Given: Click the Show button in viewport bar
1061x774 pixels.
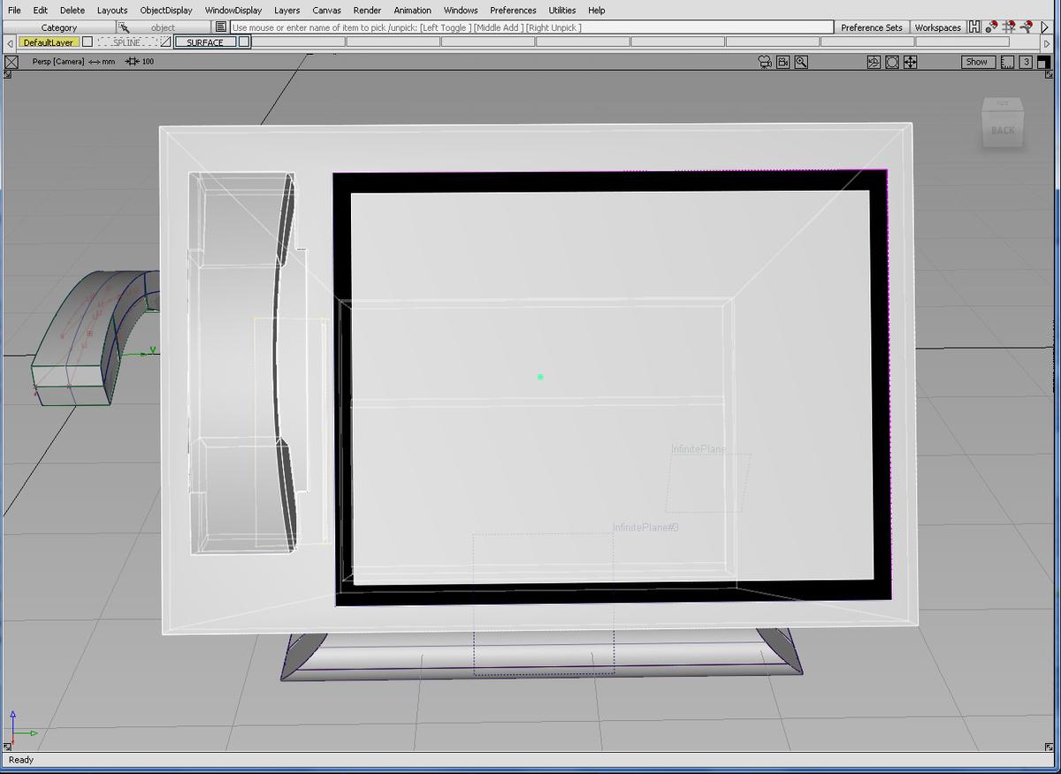Looking at the screenshot, I should pos(976,62).
